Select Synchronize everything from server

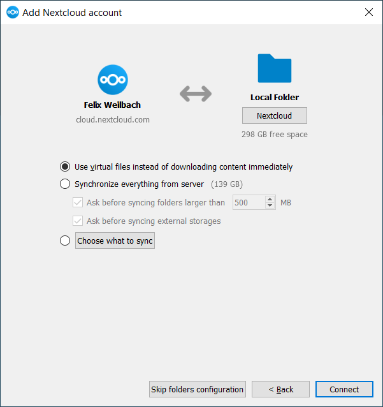click(x=65, y=184)
